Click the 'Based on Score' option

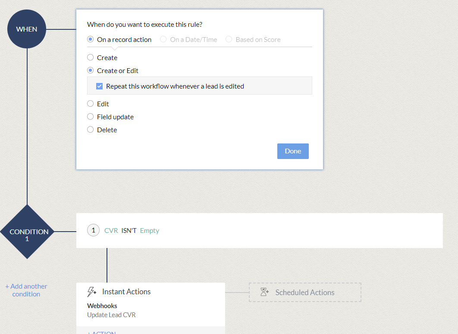(229, 39)
